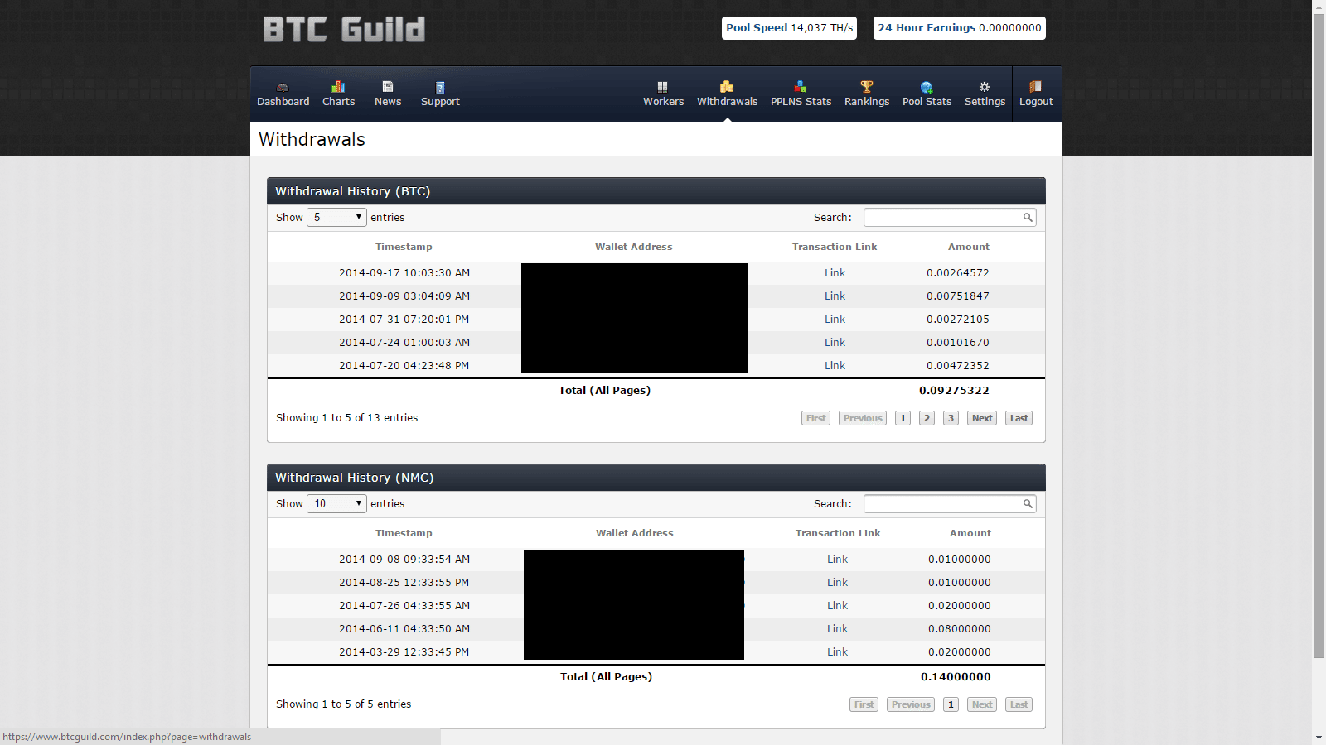This screenshot has height=745, width=1326.
Task: Open NMC transaction Link for 2014-07-26
Action: click(837, 606)
